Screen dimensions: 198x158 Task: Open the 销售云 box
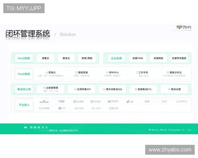point(46,58)
